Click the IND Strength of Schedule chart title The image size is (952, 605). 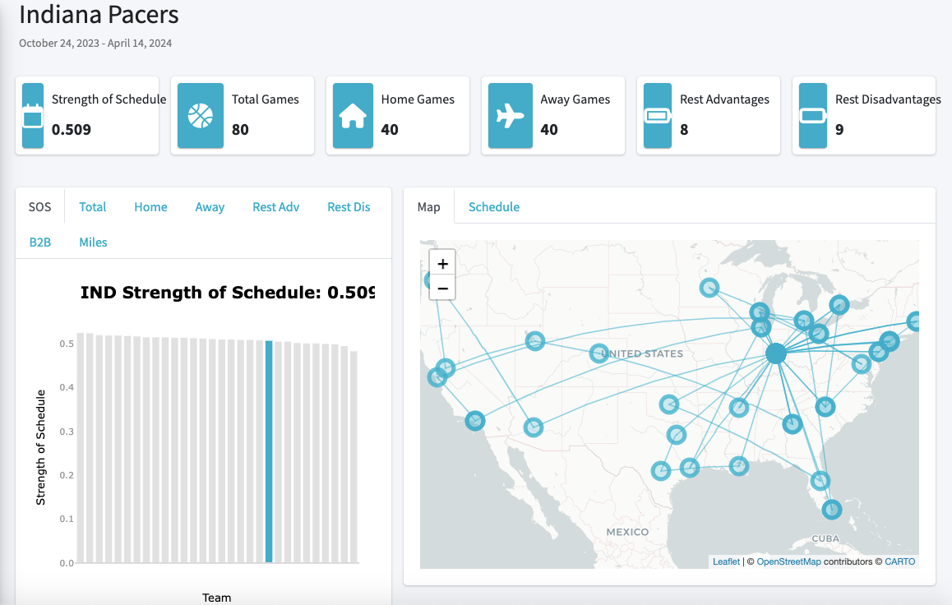coord(228,293)
